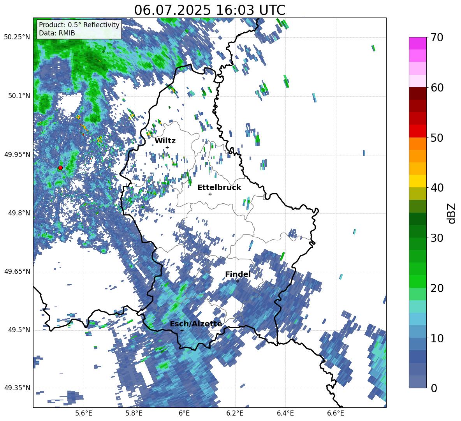Click the 5.6°E longitude tick label
This screenshot has width=461, height=421.
click(x=84, y=413)
